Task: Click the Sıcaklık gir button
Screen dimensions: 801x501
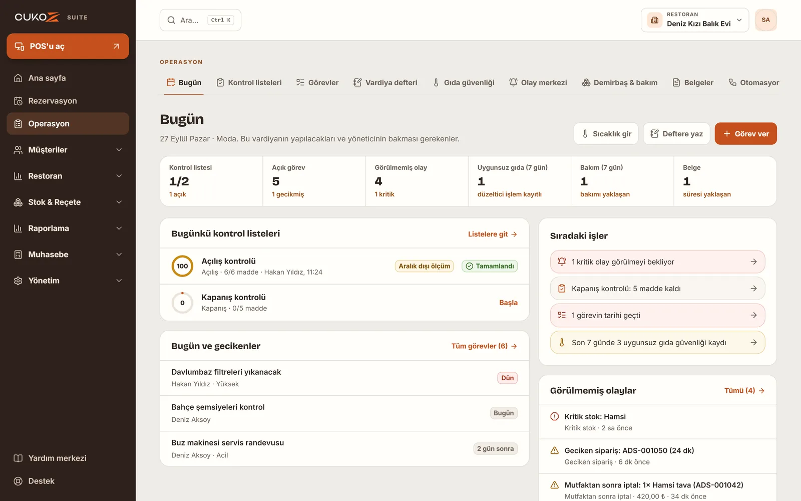Action: click(x=606, y=134)
